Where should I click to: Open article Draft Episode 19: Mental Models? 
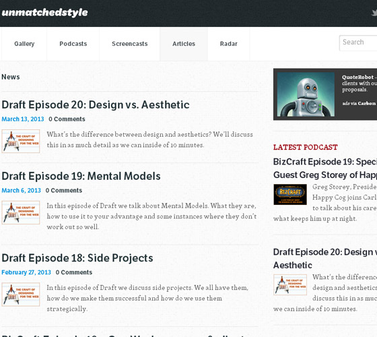coord(81,176)
